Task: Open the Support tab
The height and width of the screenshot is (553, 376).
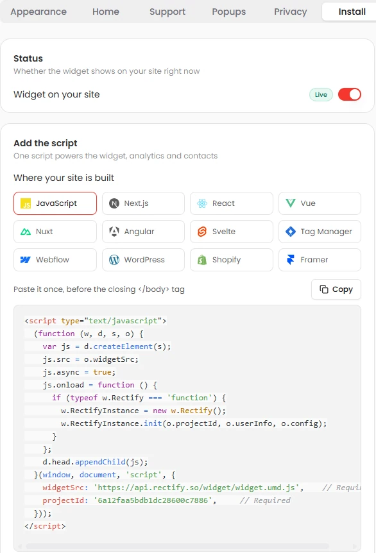Action: (x=167, y=12)
